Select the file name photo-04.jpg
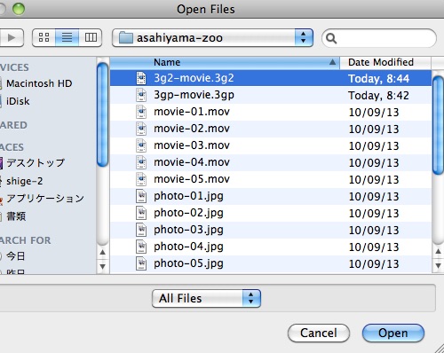444x353 pixels. coord(188,247)
